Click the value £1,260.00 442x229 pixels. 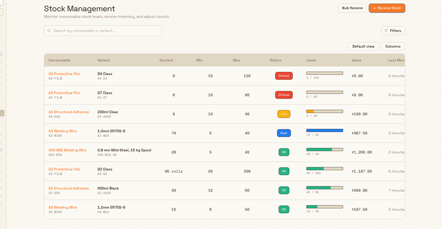pyautogui.click(x=362, y=152)
